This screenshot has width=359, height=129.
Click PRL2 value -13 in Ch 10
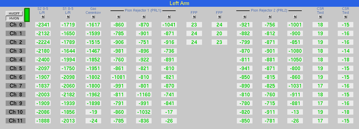coord(295,112)
